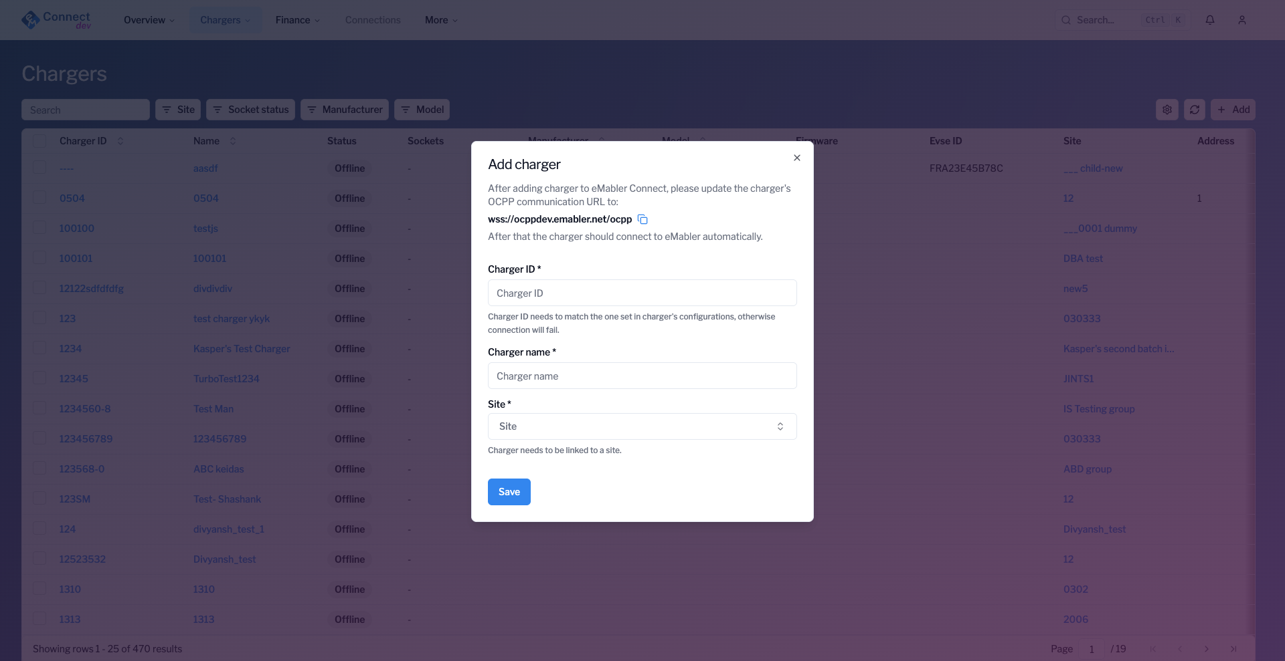Open the TurboTest1234 charger link
The image size is (1285, 661).
(226, 378)
